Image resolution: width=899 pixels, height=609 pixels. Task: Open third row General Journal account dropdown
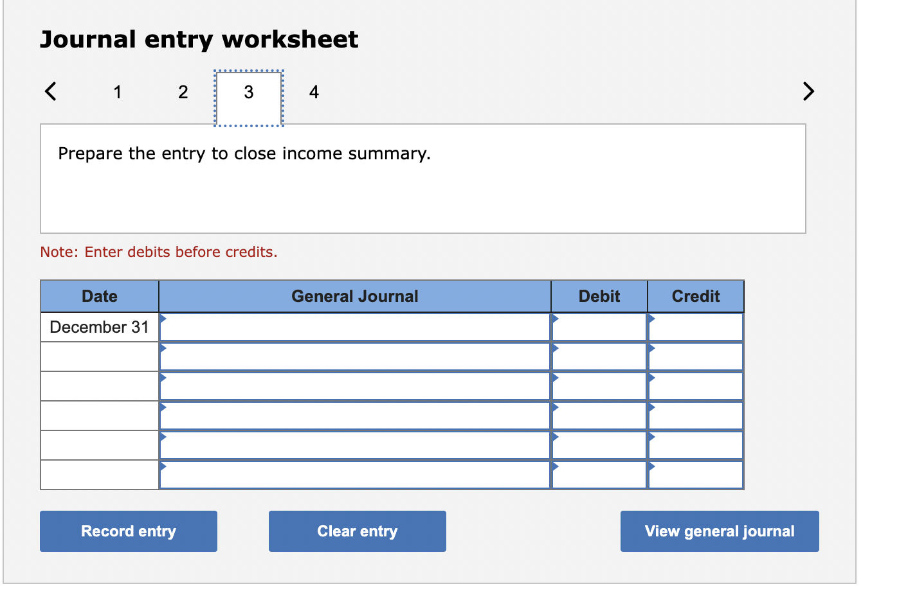[355, 386]
